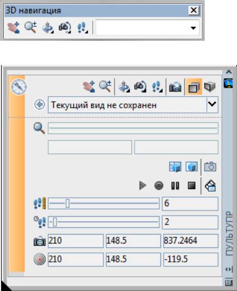The width and height of the screenshot is (237, 291).
Task: Click Create Camera icon in dashboard
Action: (x=175, y=87)
